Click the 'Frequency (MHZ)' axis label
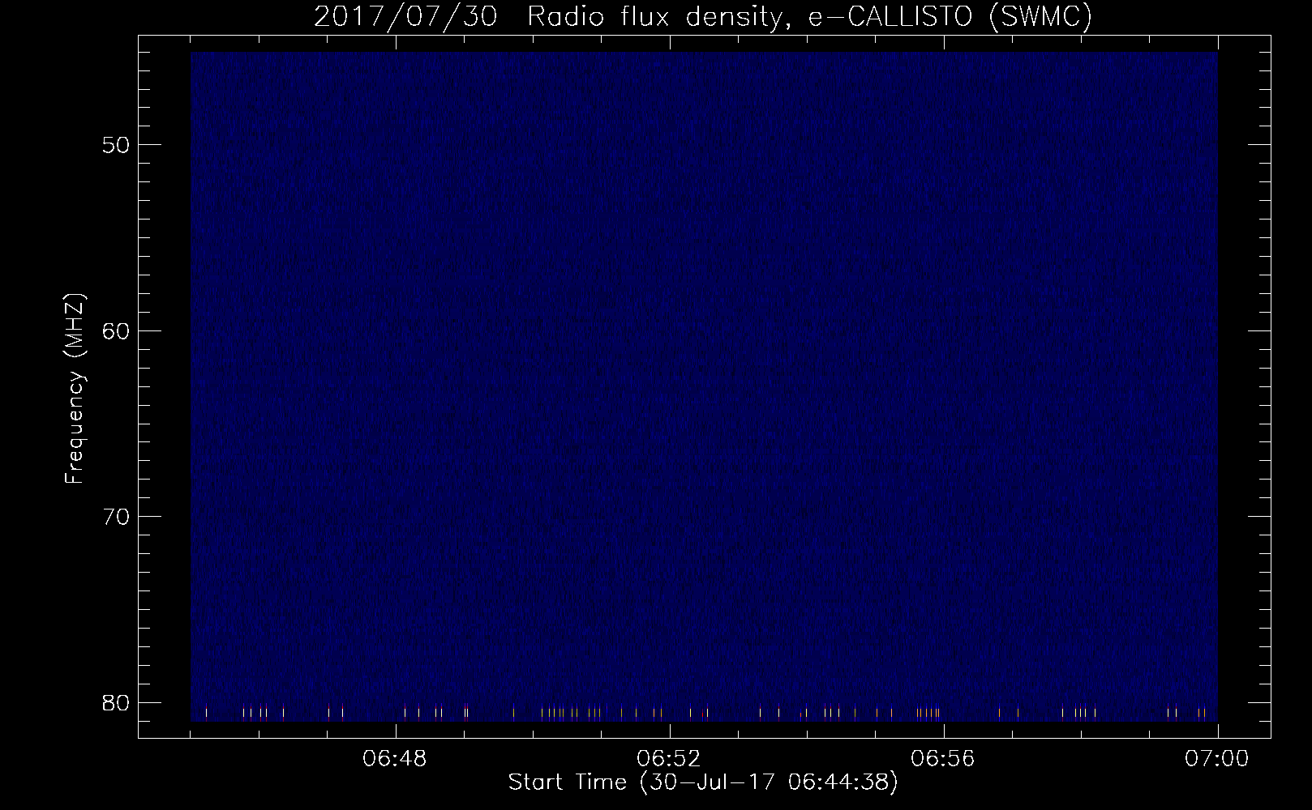This screenshot has width=1312, height=810. coord(75,389)
